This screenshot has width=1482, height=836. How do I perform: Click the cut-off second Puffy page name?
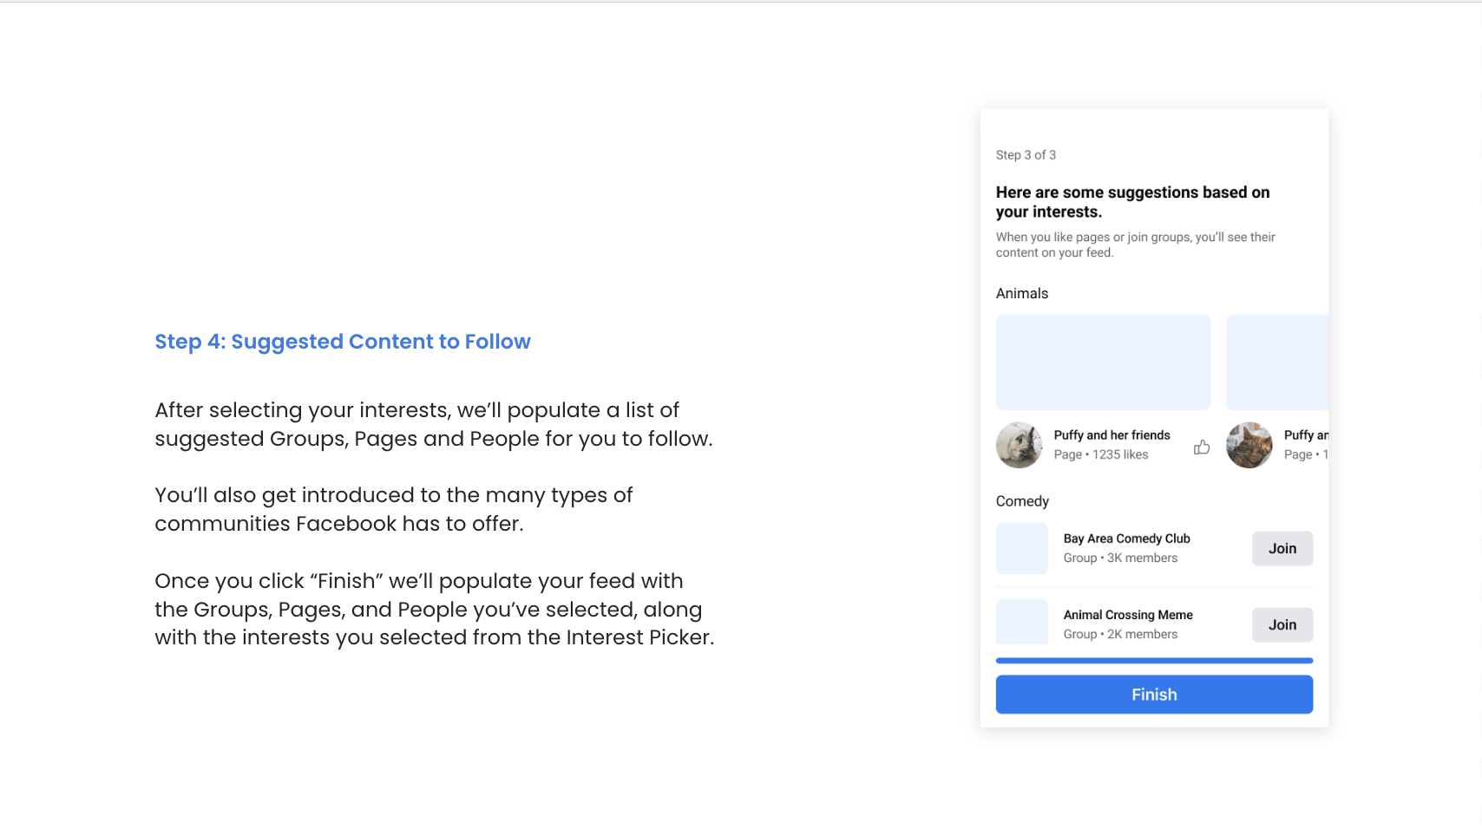pos(1305,435)
